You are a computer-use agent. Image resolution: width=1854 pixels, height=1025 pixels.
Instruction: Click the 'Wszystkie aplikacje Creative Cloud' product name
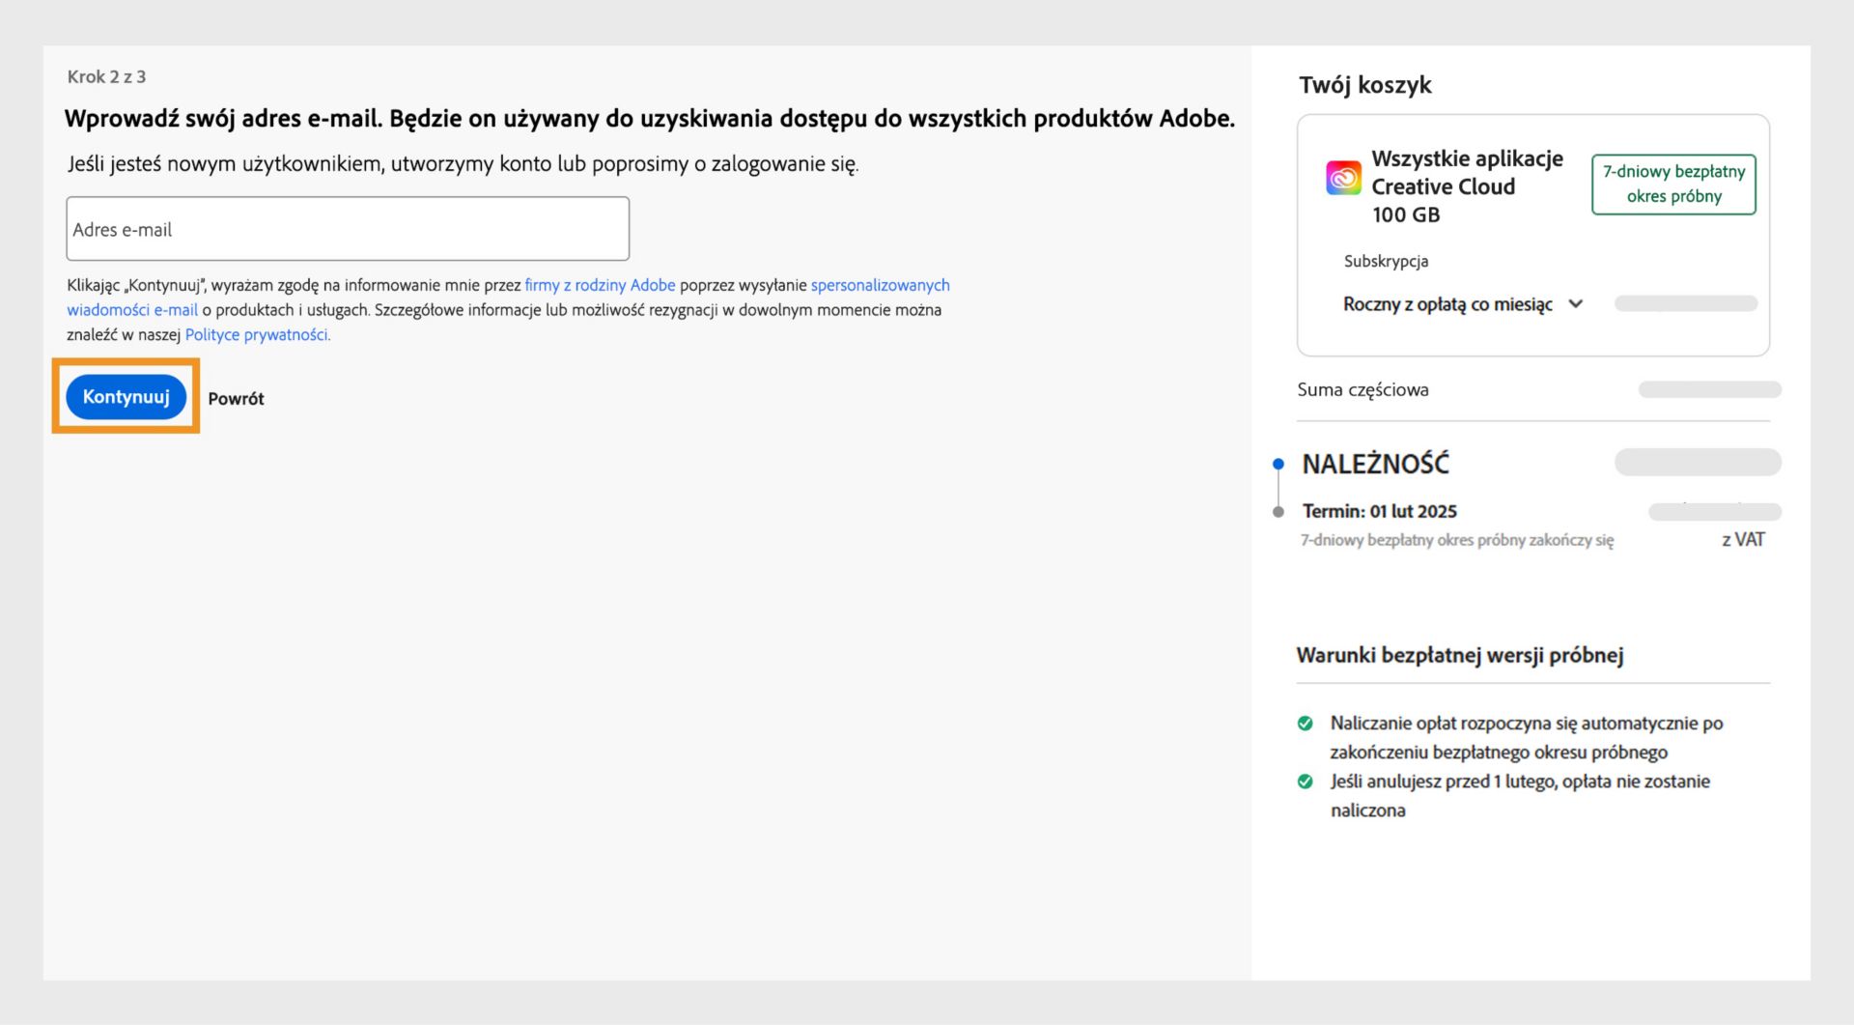pyautogui.click(x=1467, y=172)
